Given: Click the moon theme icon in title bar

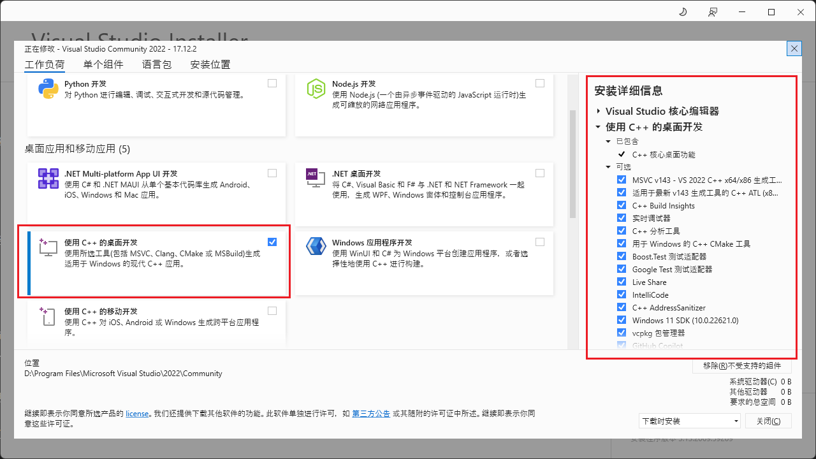Looking at the screenshot, I should click(x=683, y=12).
